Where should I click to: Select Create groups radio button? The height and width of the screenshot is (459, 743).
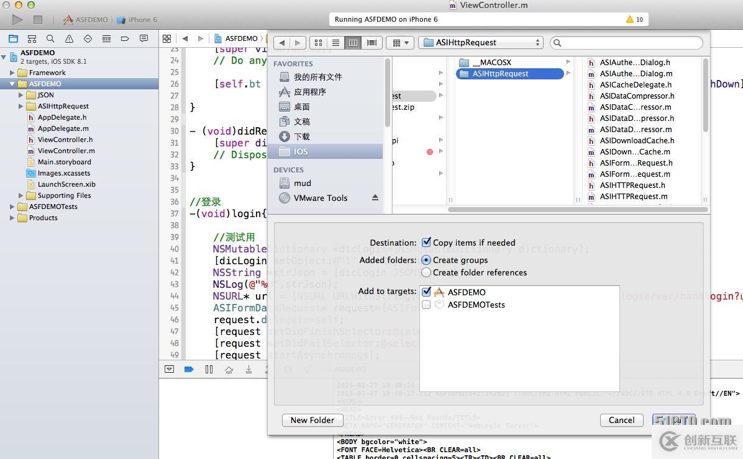click(x=426, y=260)
